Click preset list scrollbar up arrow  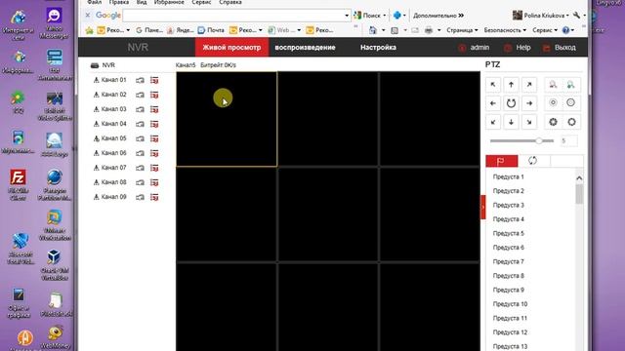pos(579,178)
